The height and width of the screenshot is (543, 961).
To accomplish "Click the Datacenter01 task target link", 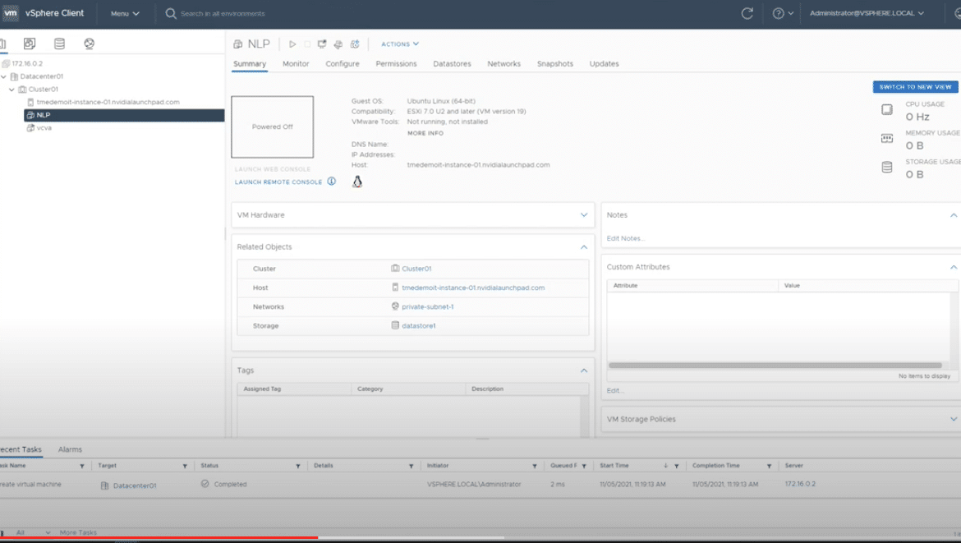I will click(135, 485).
